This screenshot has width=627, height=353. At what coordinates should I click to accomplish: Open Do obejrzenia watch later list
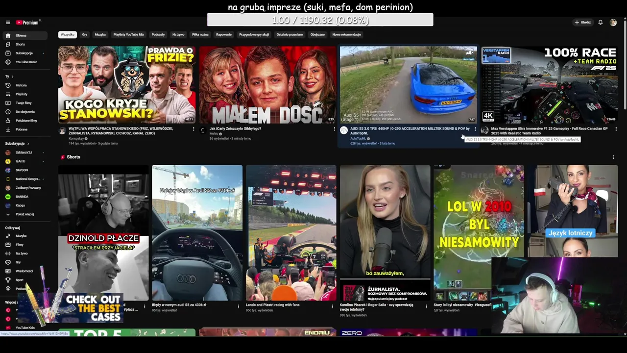pos(25,112)
